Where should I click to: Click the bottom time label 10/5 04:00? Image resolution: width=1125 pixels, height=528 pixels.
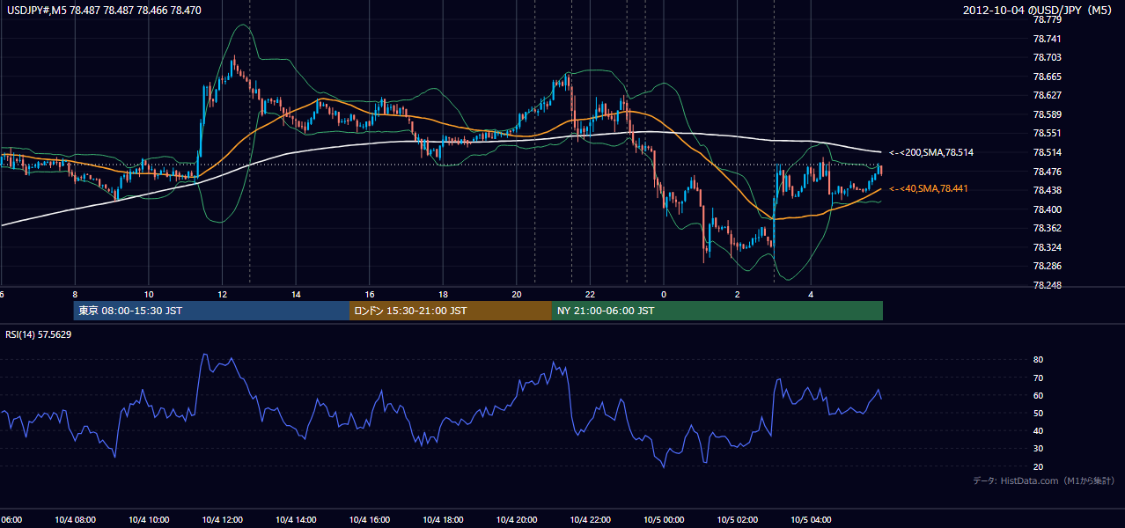(x=812, y=520)
